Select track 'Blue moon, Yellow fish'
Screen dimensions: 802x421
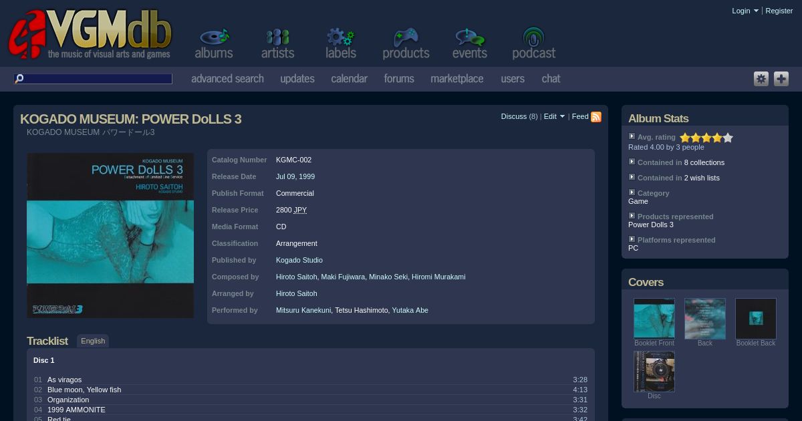tap(84, 390)
